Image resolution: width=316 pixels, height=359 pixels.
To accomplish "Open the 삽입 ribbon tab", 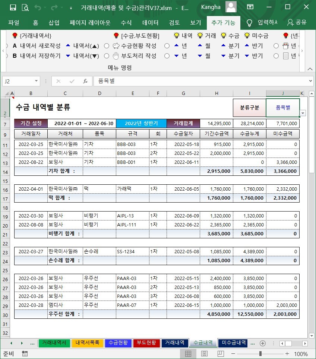I will coord(54,23).
